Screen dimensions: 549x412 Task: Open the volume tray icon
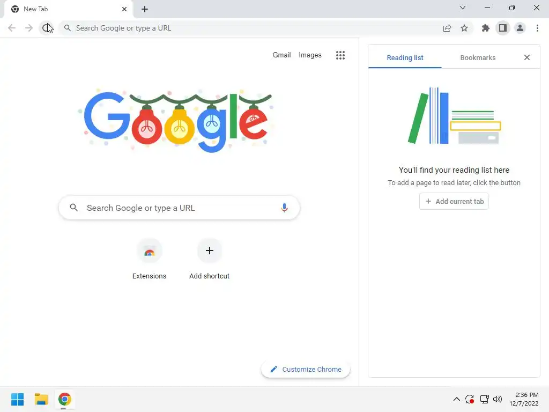click(498, 399)
